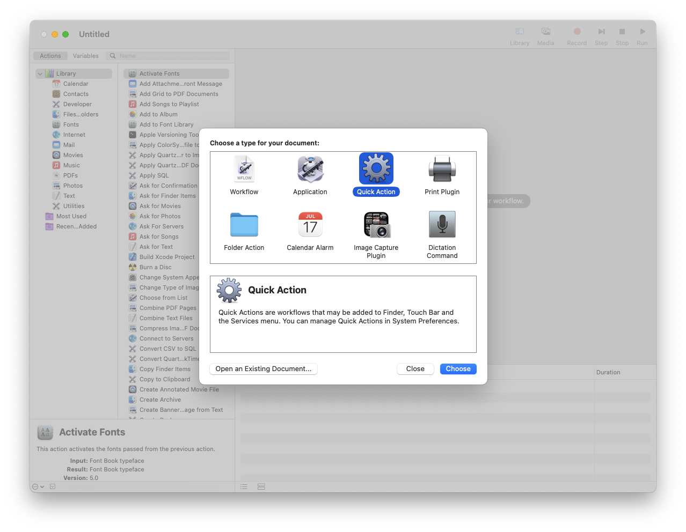Expand the variables options popup at bottom left
Viewport: 686px width, 532px height.
pos(37,486)
